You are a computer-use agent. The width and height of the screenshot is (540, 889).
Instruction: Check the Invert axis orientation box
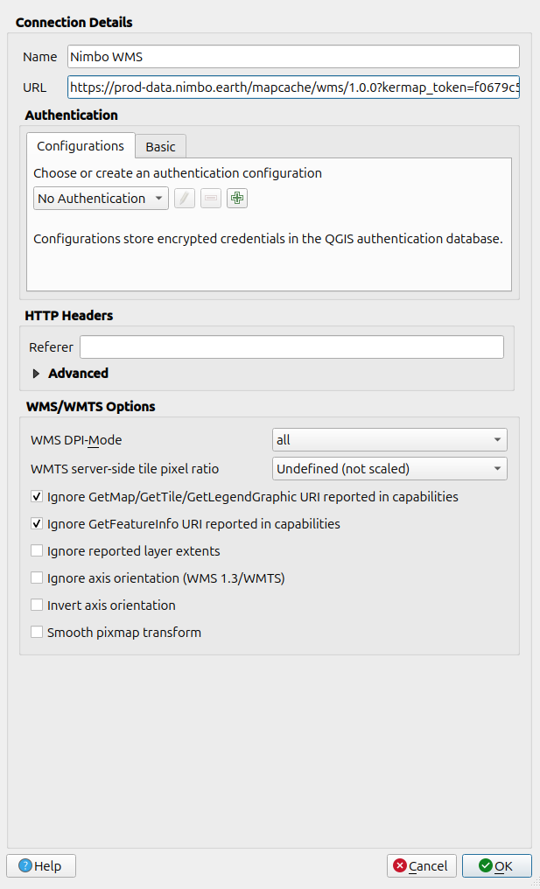[37, 605]
